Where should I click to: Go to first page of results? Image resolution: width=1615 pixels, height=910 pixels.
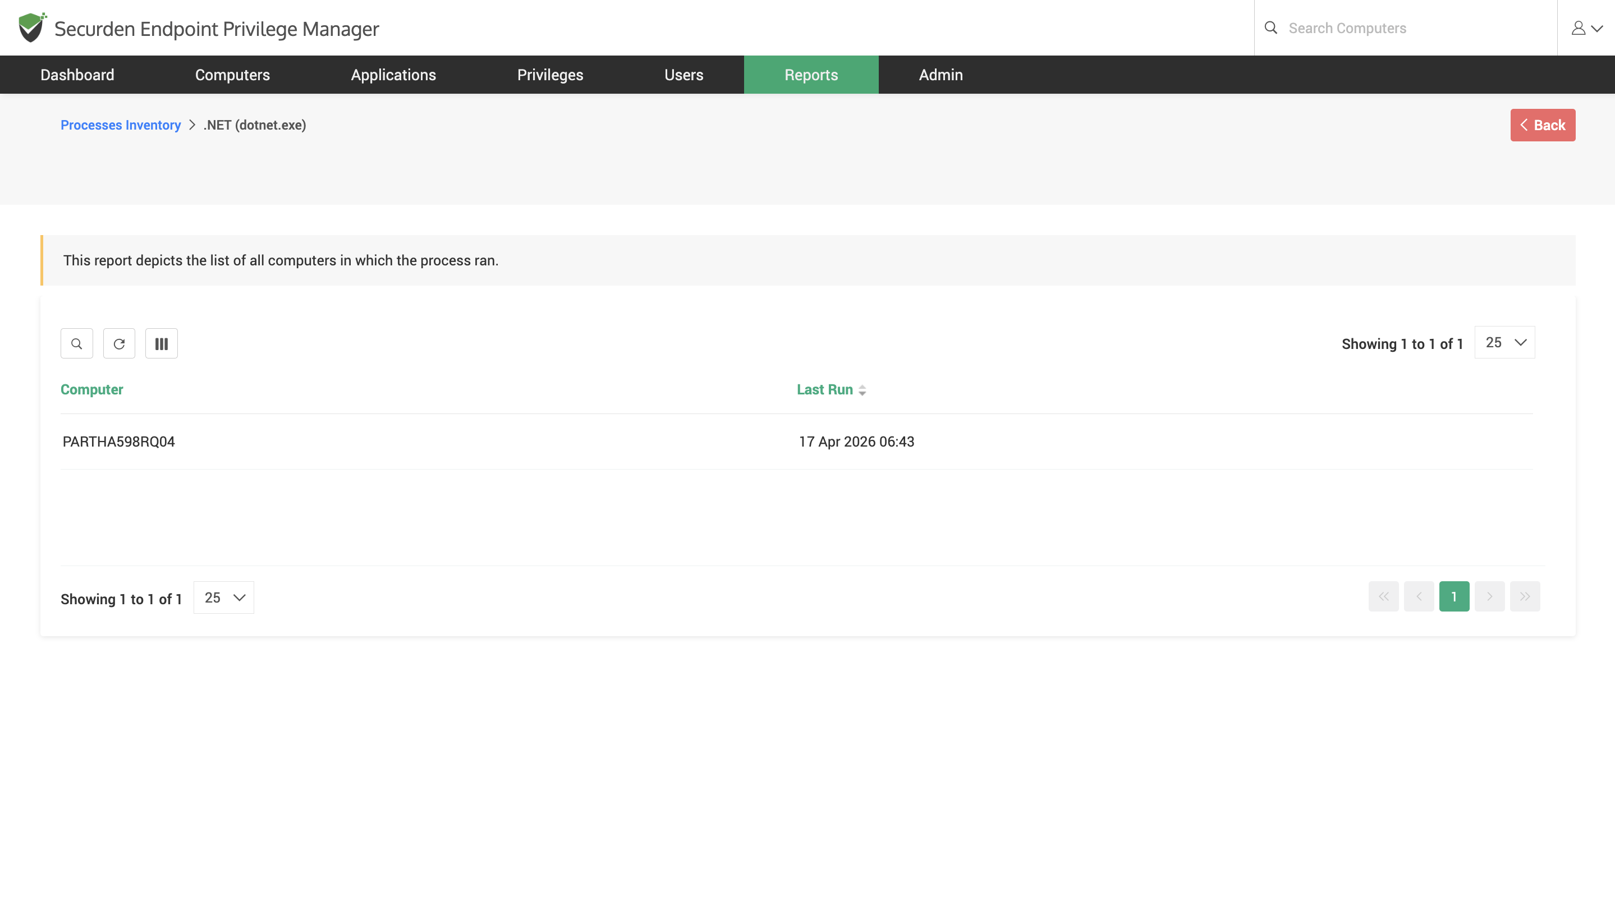pyautogui.click(x=1384, y=596)
